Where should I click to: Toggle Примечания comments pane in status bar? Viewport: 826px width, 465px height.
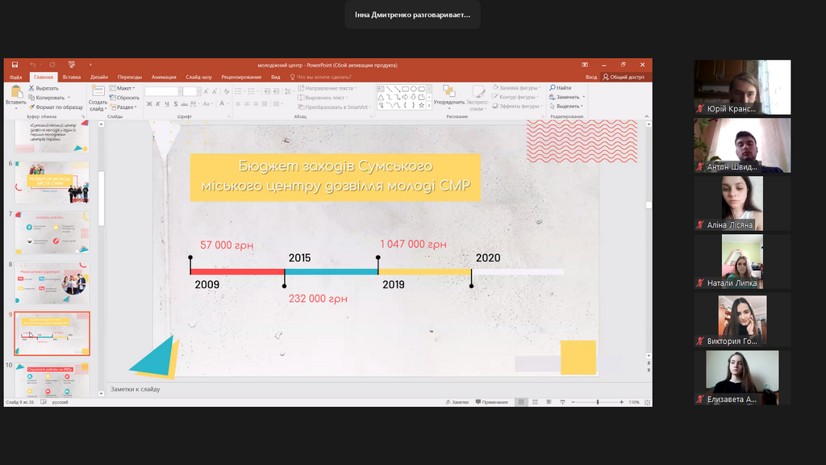point(491,402)
